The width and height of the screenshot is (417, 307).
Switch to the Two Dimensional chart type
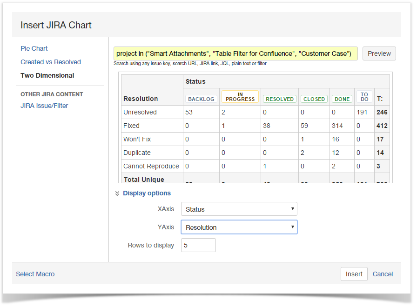click(x=47, y=75)
